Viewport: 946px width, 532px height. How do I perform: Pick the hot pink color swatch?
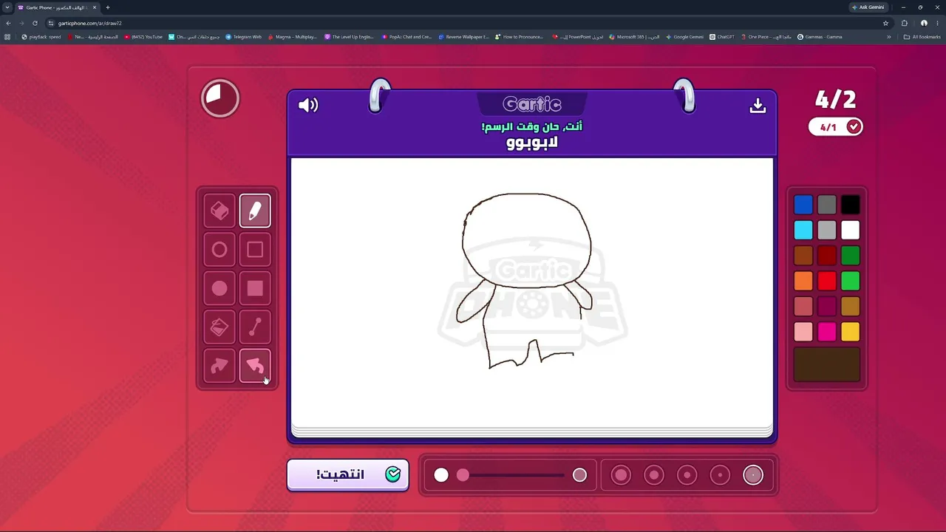click(x=827, y=332)
